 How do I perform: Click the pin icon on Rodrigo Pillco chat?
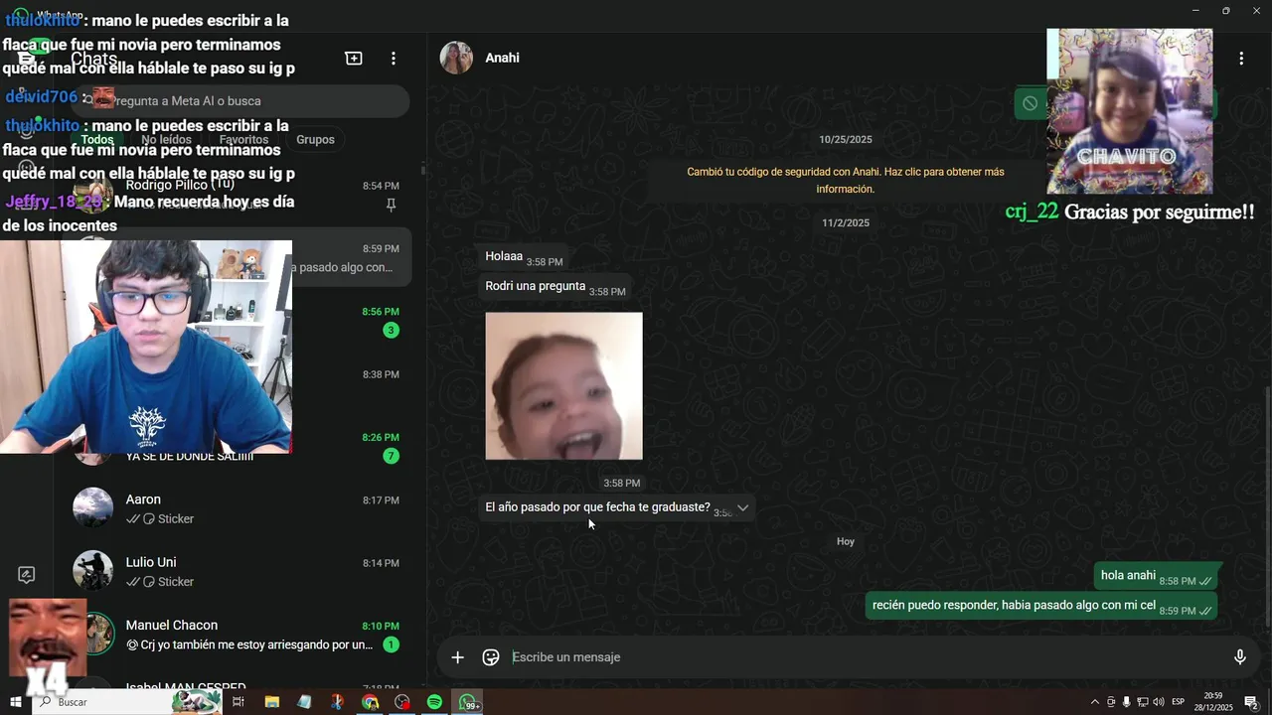[391, 205]
